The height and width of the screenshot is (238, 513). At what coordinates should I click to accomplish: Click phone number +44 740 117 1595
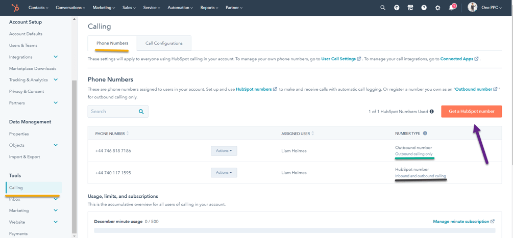[113, 173]
